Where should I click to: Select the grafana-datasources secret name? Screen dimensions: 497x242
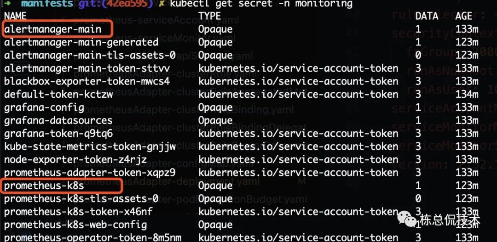pyautogui.click(x=58, y=121)
